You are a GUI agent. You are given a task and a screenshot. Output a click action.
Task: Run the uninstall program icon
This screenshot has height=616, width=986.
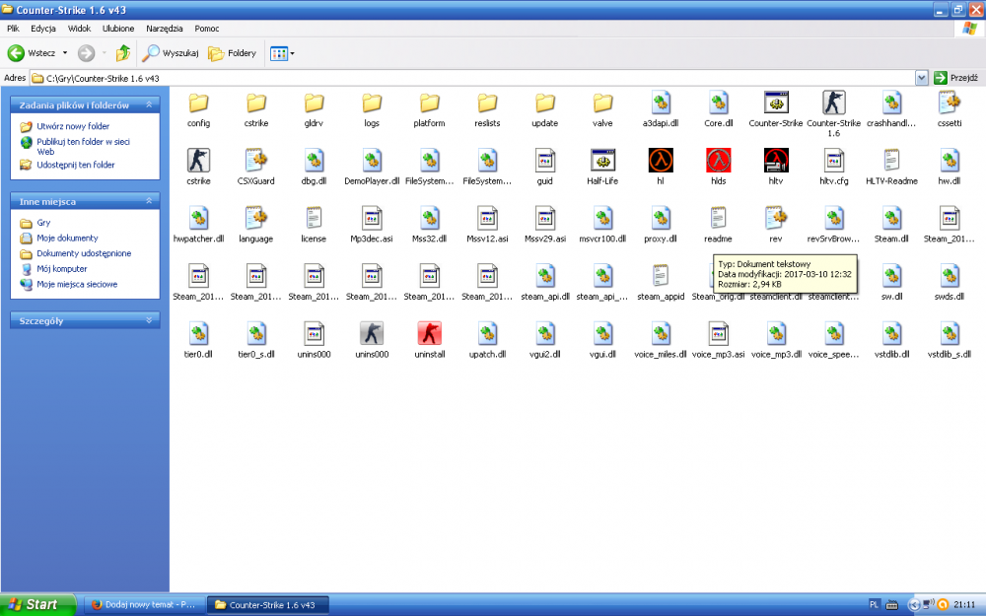[x=430, y=334]
